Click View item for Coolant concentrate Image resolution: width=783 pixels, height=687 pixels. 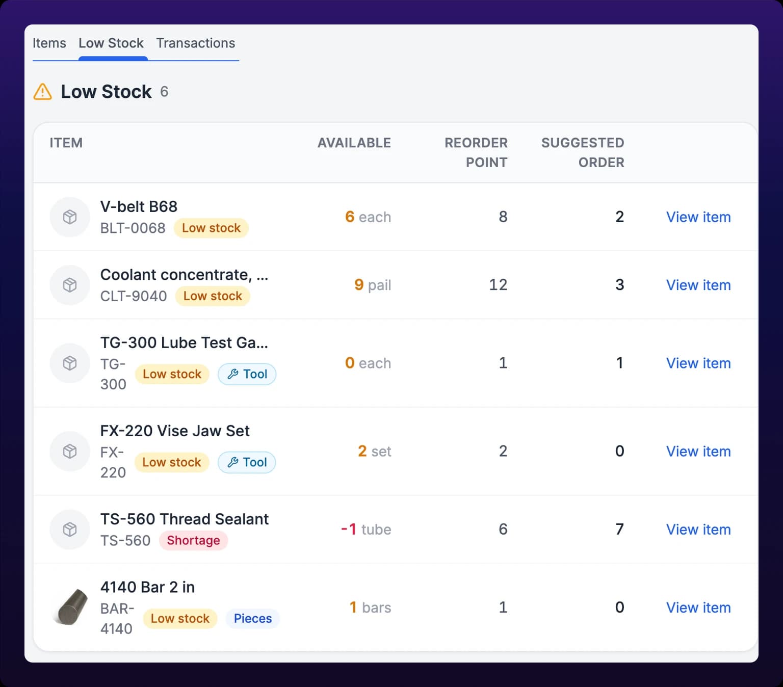coord(698,285)
